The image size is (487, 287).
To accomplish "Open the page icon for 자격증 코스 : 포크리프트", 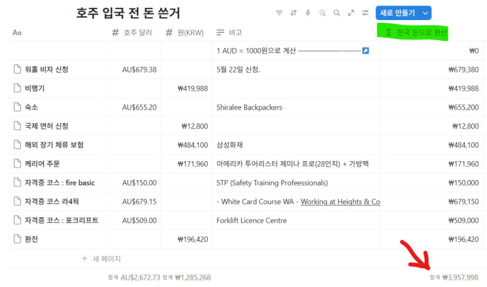I will point(18,220).
